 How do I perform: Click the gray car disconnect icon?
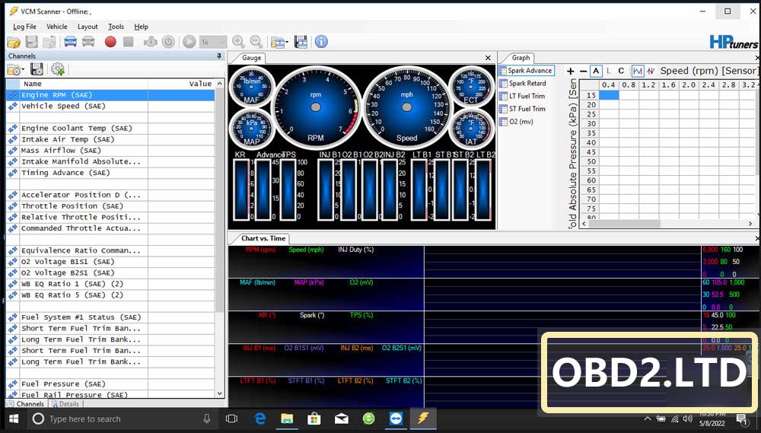click(88, 42)
